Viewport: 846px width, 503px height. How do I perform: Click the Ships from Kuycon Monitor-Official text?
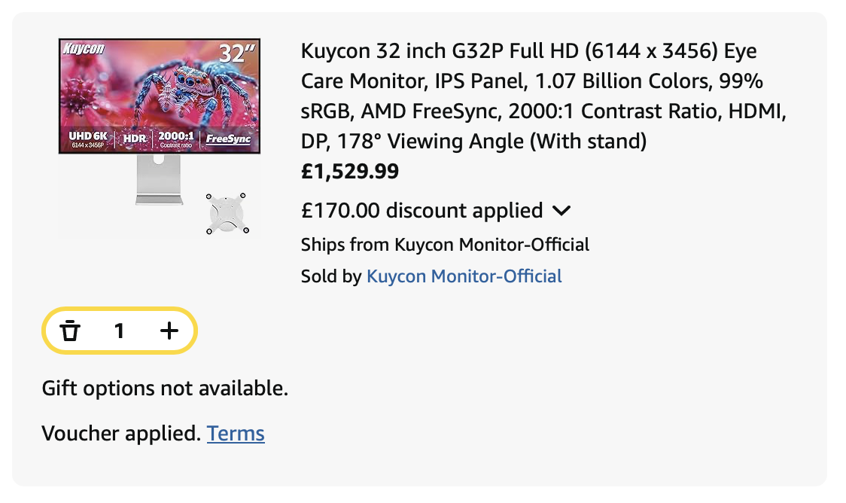pos(445,245)
